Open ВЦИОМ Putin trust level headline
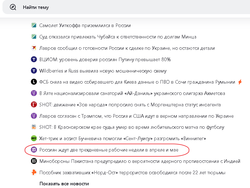 point(105,60)
